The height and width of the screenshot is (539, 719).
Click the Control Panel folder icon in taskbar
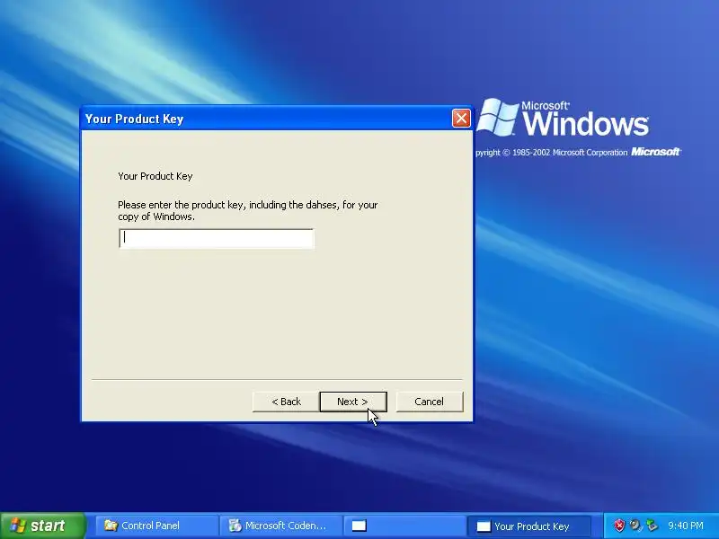(111, 526)
